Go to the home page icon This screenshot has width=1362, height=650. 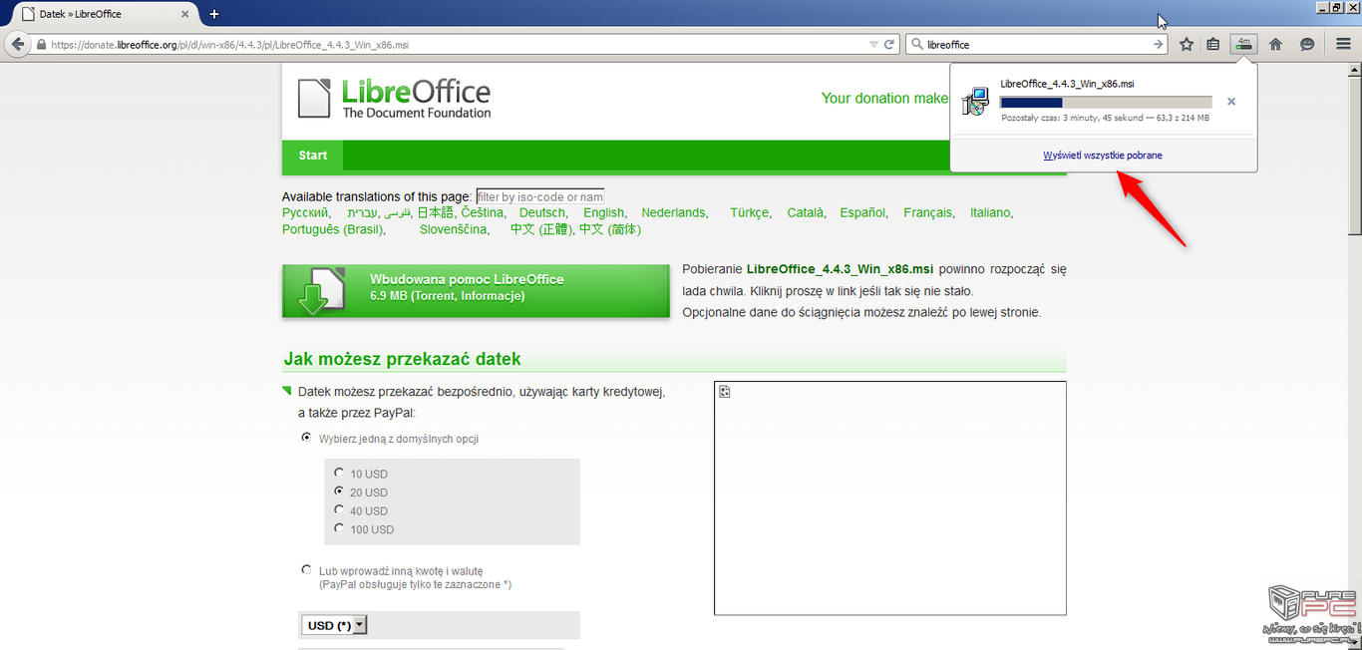point(1275,45)
